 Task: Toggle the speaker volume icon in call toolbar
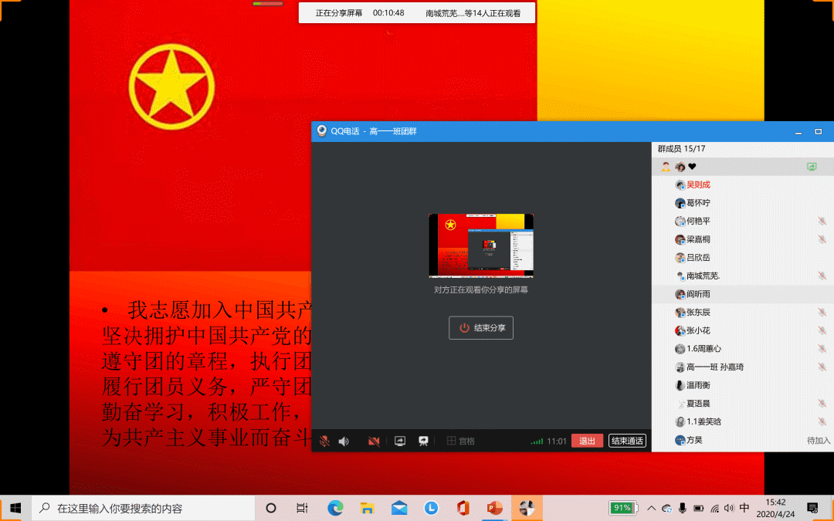(x=344, y=441)
